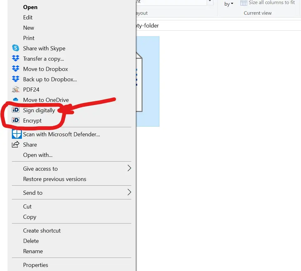Choose Back up to Dropbox
301x271 pixels.
coord(50,79)
